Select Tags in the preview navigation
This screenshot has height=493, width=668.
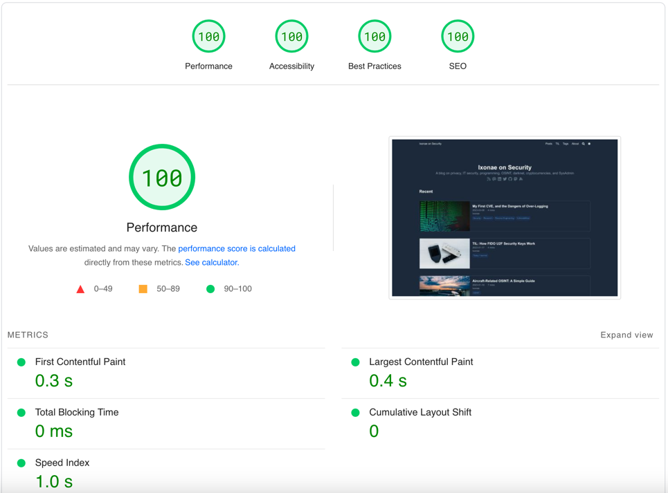566,144
